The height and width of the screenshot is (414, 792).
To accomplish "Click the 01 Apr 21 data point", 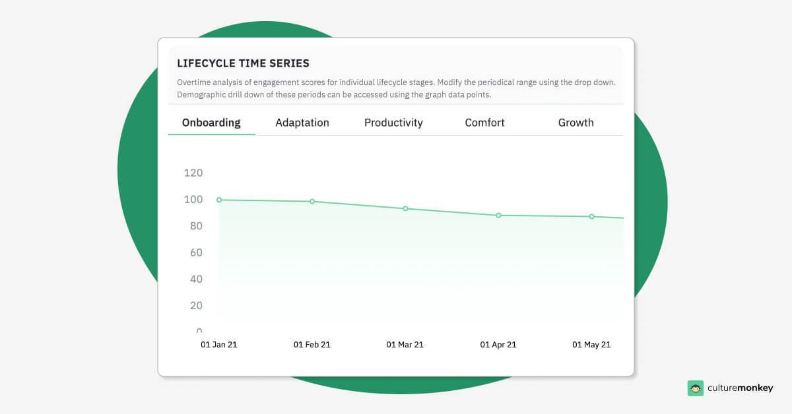I will click(498, 216).
